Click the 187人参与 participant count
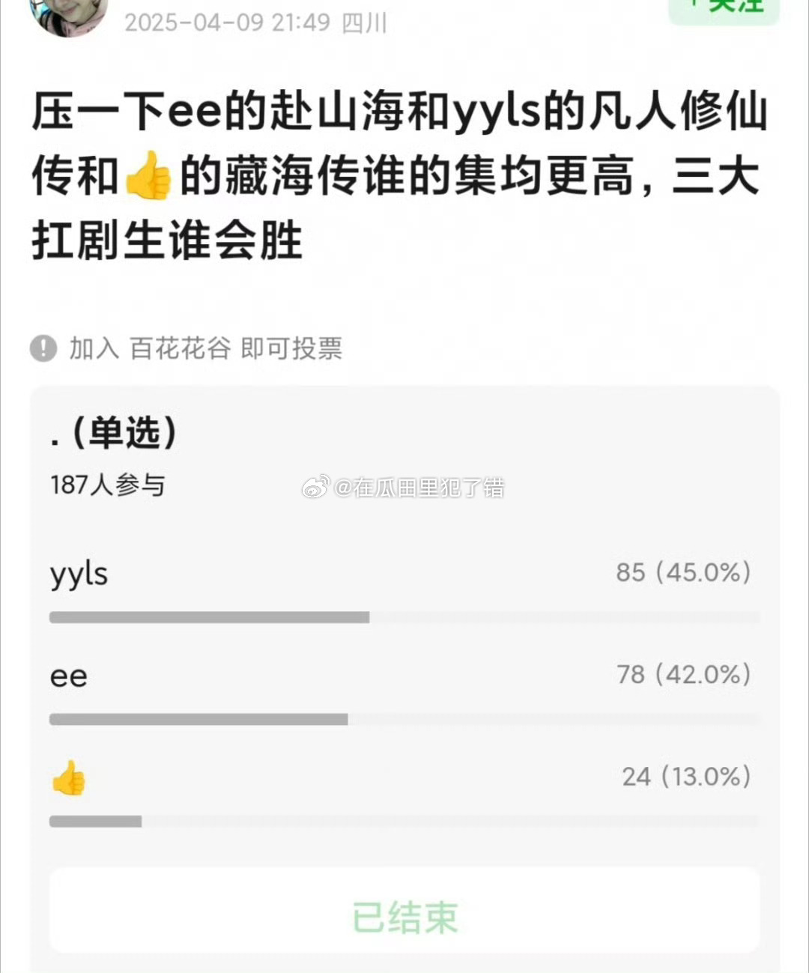The height and width of the screenshot is (973, 809). [x=108, y=485]
